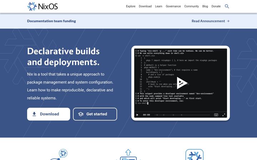257x160 pixels.
Task: Click the NixOS snowflake logo
Action: pyautogui.click(x=32, y=6)
